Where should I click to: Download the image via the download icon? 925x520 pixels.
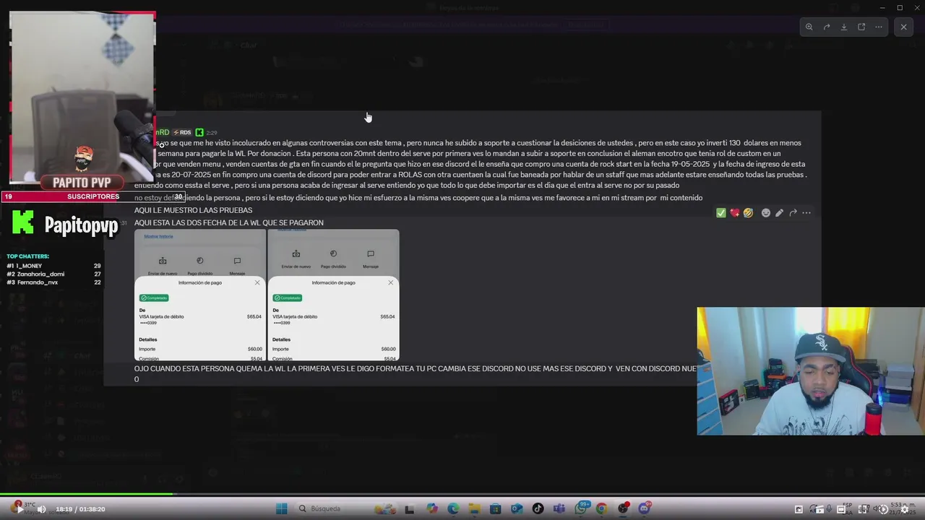(844, 27)
